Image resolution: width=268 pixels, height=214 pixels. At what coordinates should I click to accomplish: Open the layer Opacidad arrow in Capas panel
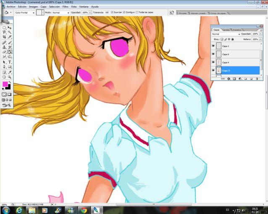click(260, 34)
